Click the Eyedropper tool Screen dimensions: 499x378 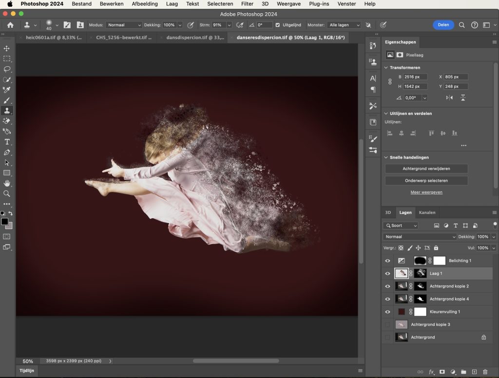[x=7, y=90]
